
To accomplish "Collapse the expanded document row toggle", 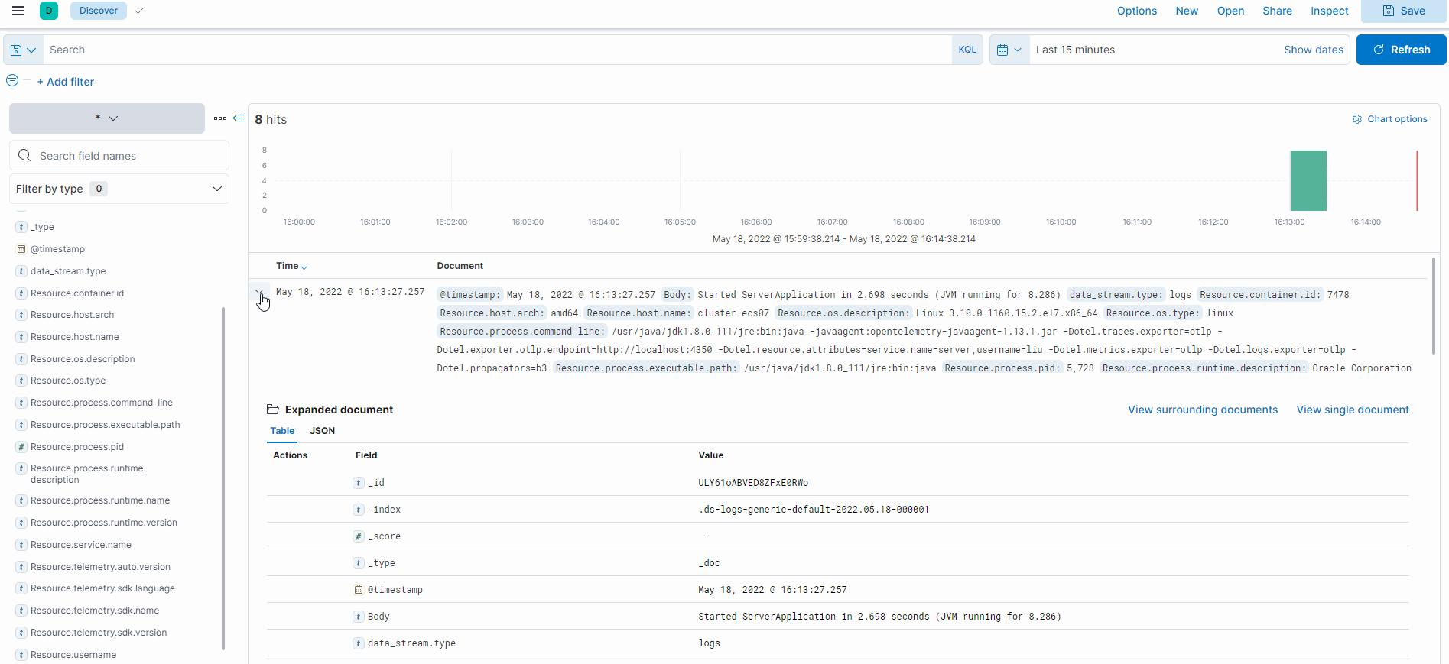I will click(259, 293).
